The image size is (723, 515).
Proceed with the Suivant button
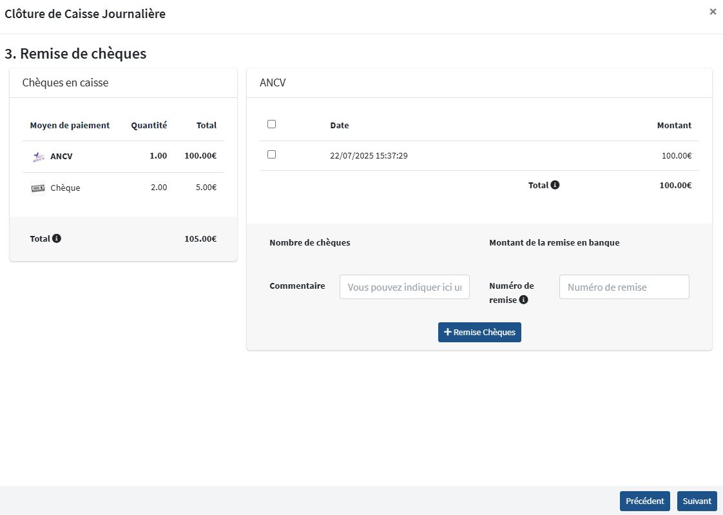pyautogui.click(x=697, y=501)
